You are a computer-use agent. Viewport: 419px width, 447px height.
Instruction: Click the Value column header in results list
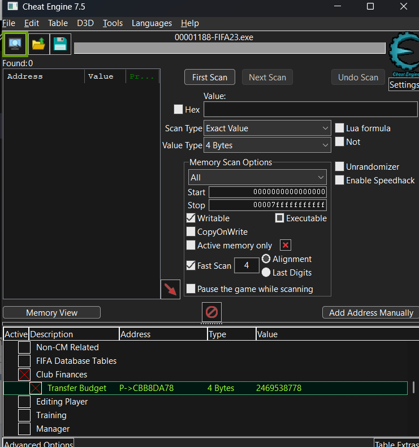point(105,76)
